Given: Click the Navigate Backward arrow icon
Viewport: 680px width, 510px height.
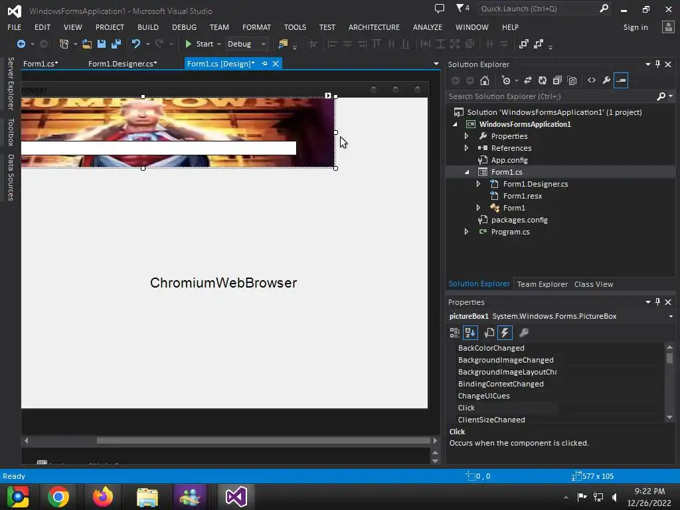Looking at the screenshot, I should point(21,44).
